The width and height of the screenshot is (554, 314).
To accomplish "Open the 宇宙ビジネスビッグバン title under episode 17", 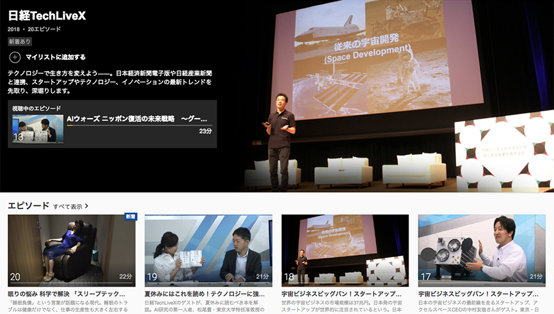I will click(x=478, y=293).
